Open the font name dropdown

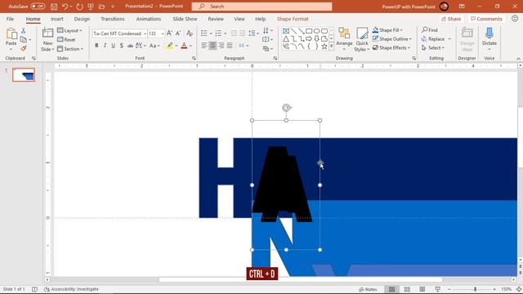coord(145,33)
